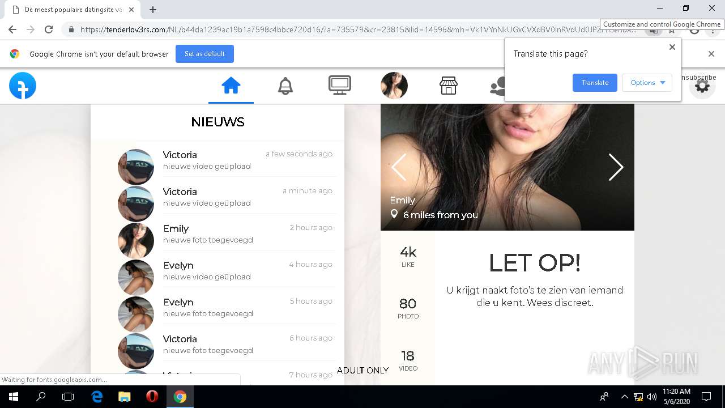Click the LET OP! heading
This screenshot has height=408, width=725.
(x=535, y=263)
